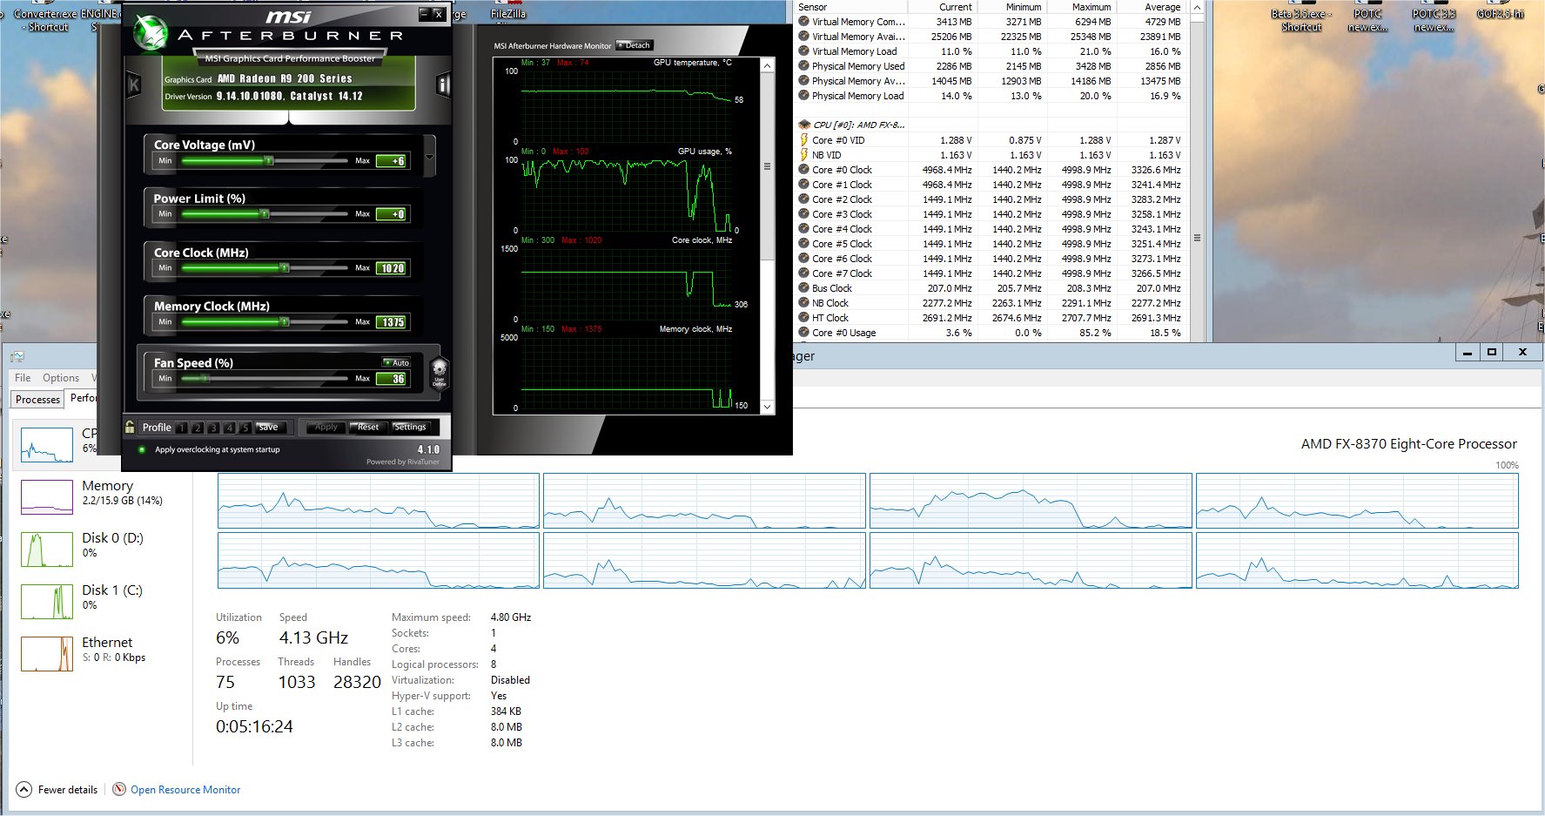This screenshot has width=1545, height=816.
Task: Select profile slot 2 in Afterburner
Action: pos(198,428)
